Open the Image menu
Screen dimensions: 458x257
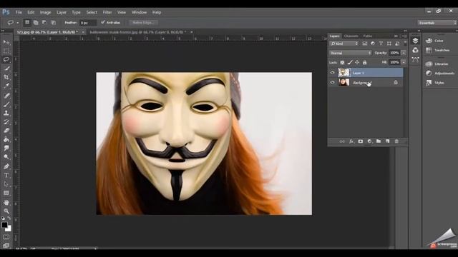pos(45,12)
